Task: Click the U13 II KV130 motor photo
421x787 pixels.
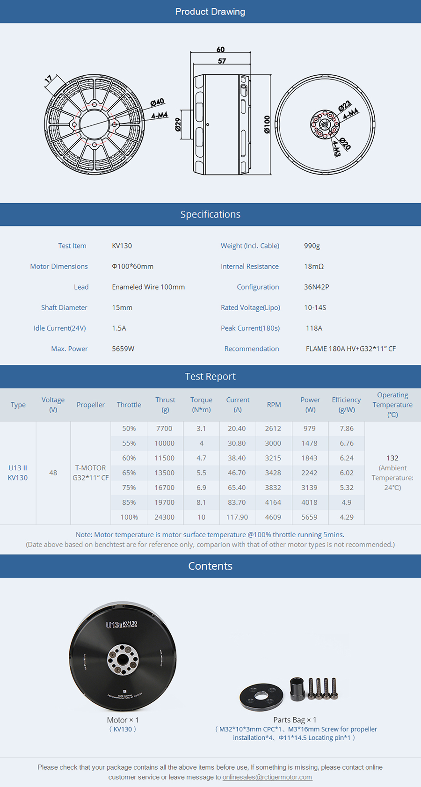Action: 123,656
